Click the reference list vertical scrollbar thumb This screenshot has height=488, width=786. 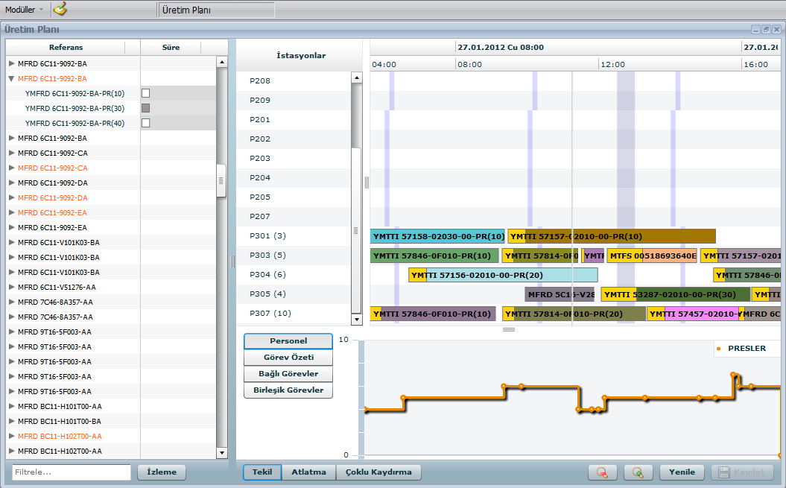point(221,180)
